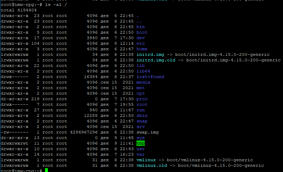This screenshot has height=172, width=283.
Task: Select the 'total 4194404' output line
Action: click(17, 10)
